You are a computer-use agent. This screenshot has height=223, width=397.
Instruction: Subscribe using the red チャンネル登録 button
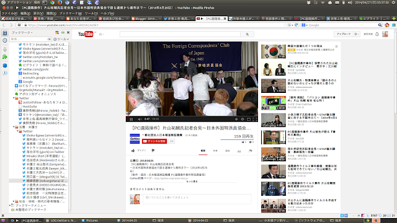click(154, 141)
